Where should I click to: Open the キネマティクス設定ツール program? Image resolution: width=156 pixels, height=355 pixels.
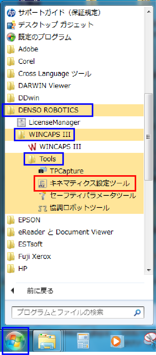click(85, 183)
